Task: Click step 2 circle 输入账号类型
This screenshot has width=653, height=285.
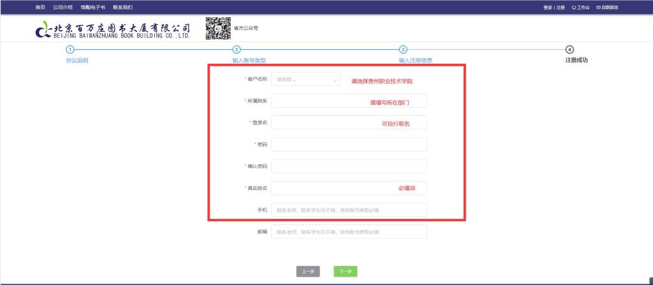Action: (237, 50)
